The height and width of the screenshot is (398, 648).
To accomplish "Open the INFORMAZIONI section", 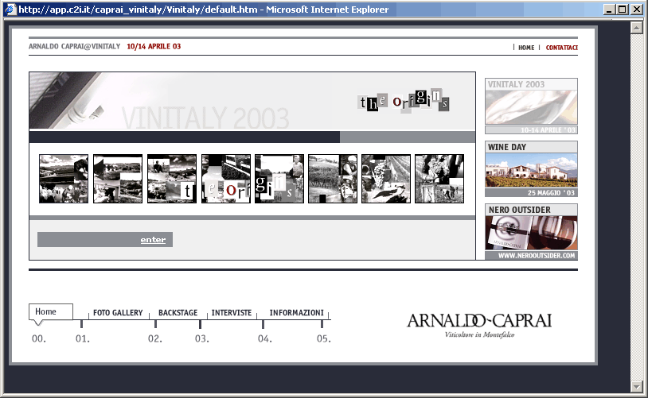I will pos(296,313).
